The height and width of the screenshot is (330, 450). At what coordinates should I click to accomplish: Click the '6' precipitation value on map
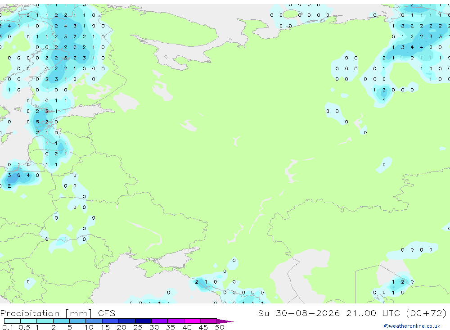point(18,175)
